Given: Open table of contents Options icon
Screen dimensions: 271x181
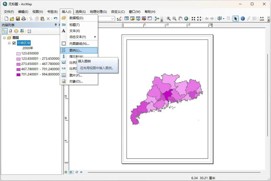Looking at the screenshot, I should pyautogui.click(x=29, y=31).
